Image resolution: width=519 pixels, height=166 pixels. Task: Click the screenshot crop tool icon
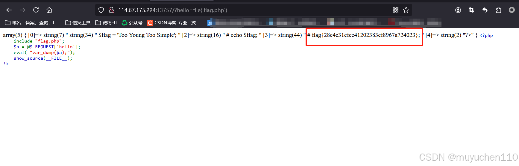point(471,10)
